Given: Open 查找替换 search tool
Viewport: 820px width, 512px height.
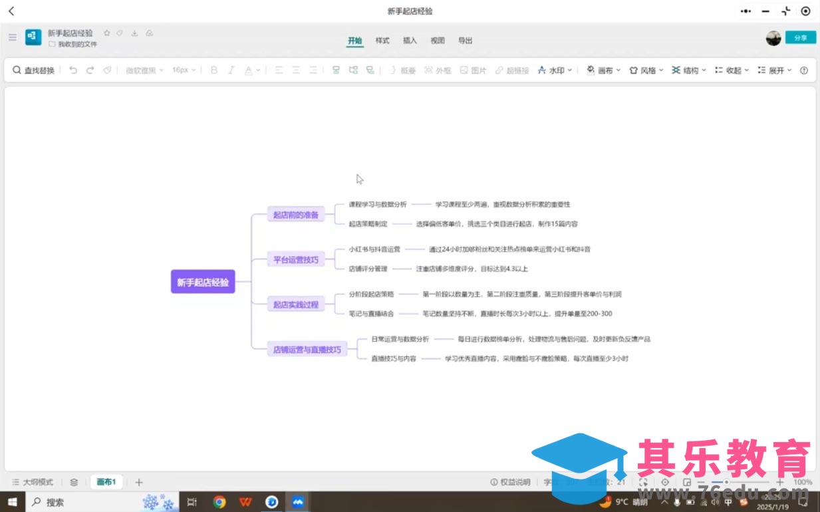Looking at the screenshot, I should (x=34, y=70).
